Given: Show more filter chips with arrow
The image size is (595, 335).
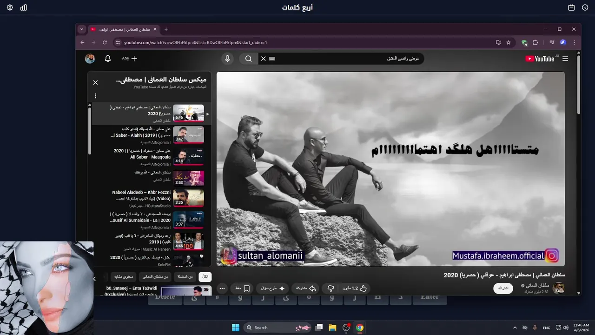Looking at the screenshot, I should click(95, 279).
